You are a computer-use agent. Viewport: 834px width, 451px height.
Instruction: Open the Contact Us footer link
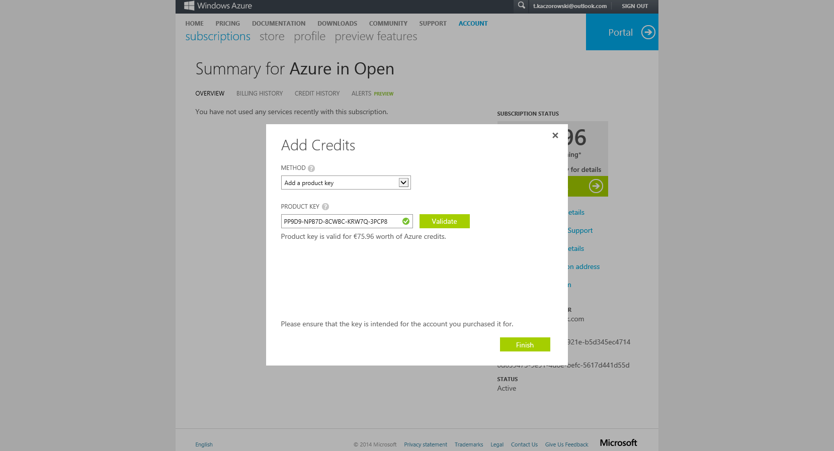524,444
